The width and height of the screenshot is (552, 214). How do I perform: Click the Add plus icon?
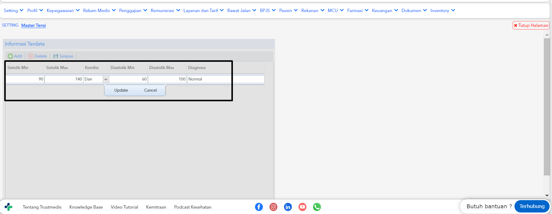[10, 56]
